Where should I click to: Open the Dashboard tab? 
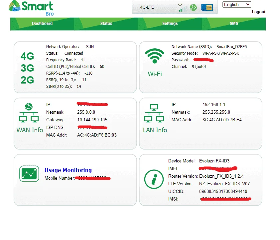pos(42,24)
